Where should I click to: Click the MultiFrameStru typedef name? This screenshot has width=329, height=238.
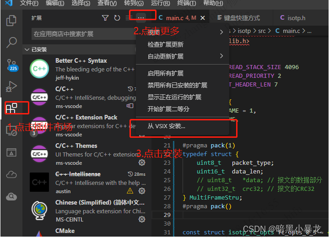tap(214, 197)
